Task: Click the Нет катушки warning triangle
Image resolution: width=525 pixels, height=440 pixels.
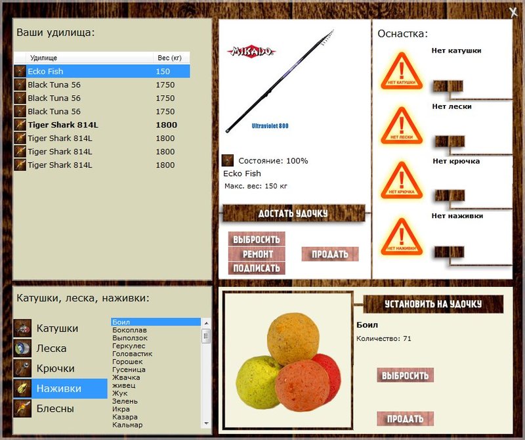Action: (x=402, y=72)
